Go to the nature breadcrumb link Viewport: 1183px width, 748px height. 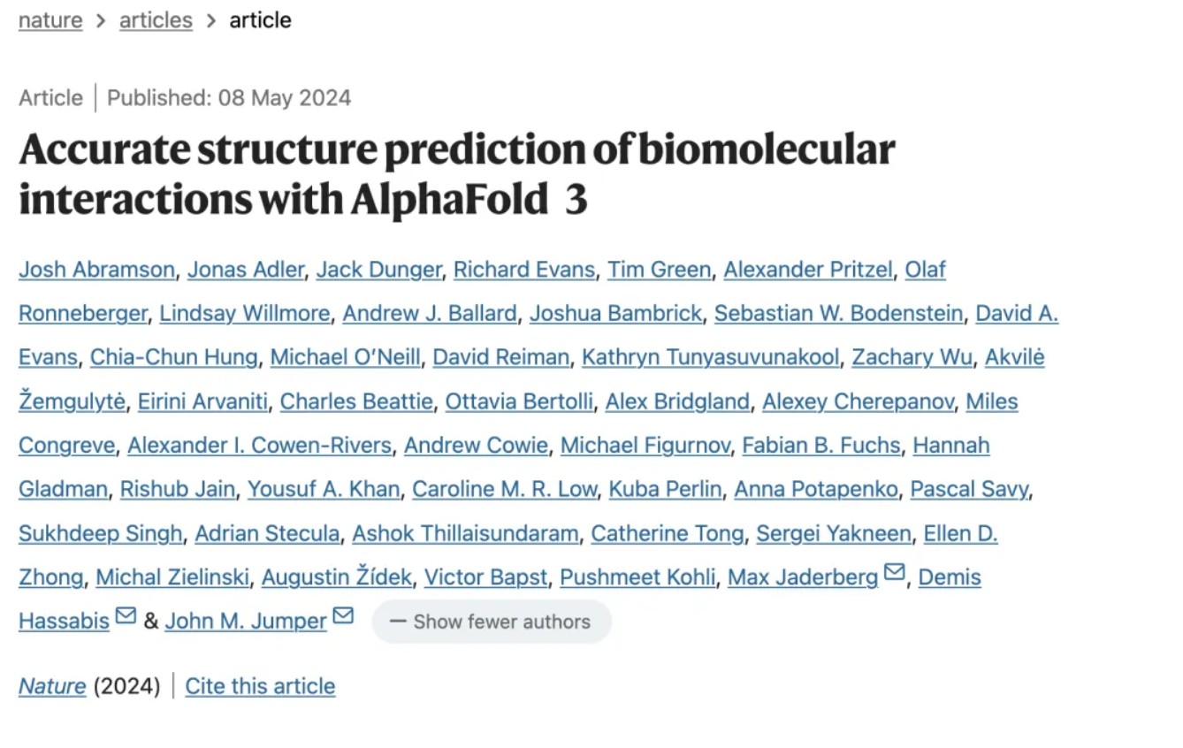coord(50,20)
